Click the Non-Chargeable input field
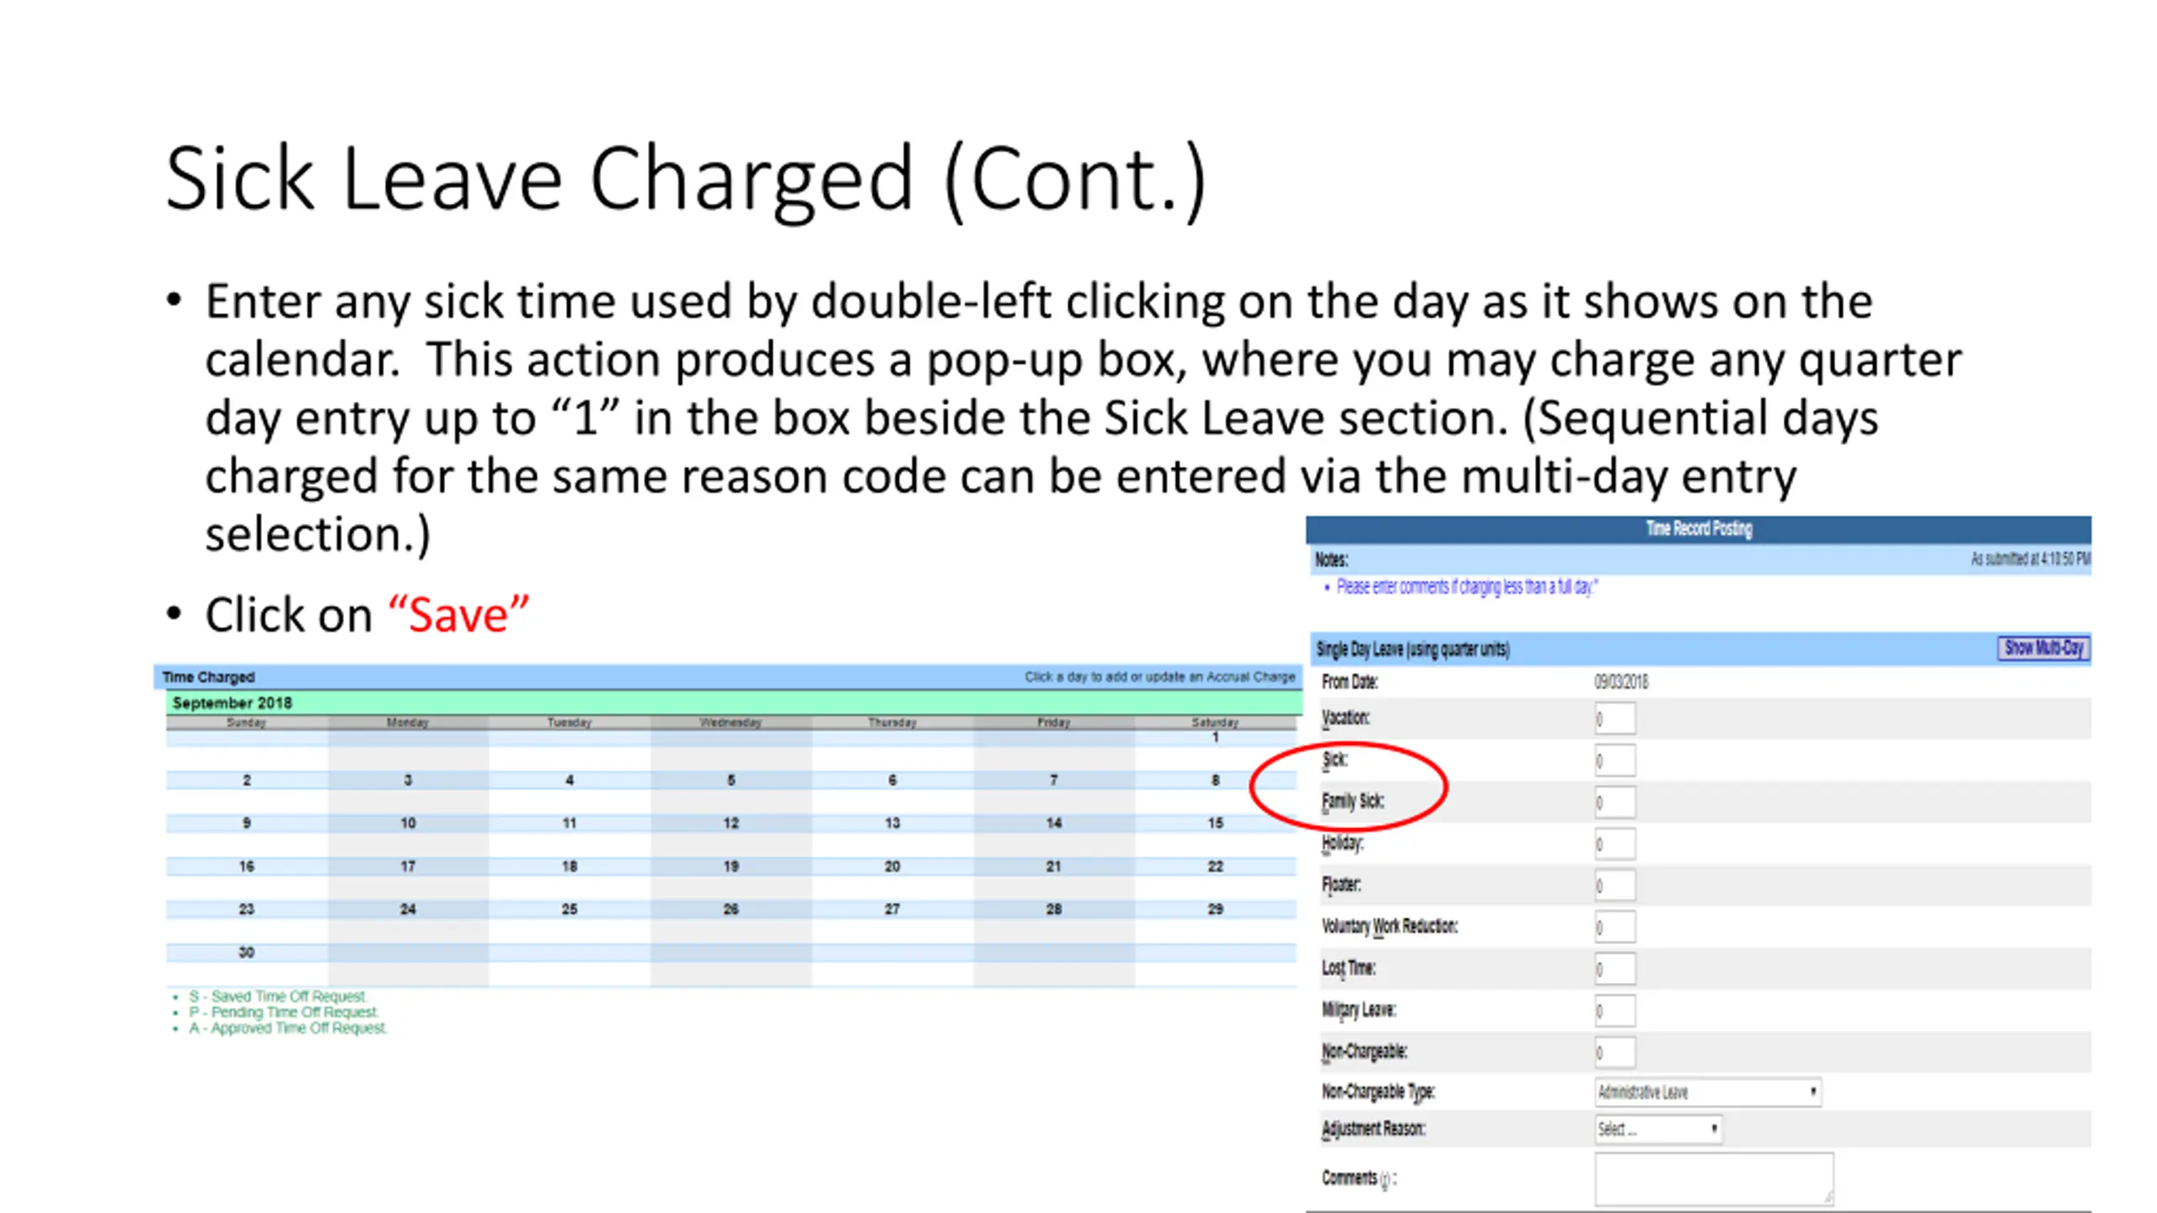Screen dimensions: 2157x1213 1614,1051
